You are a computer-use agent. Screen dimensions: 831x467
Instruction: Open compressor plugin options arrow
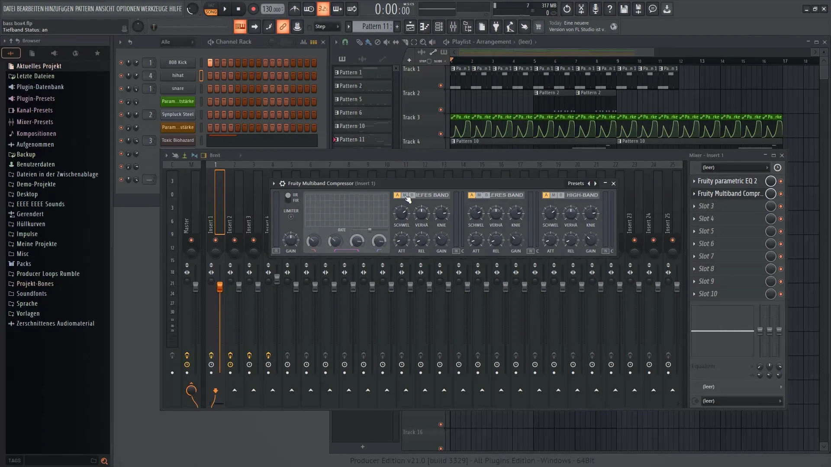[x=274, y=183]
